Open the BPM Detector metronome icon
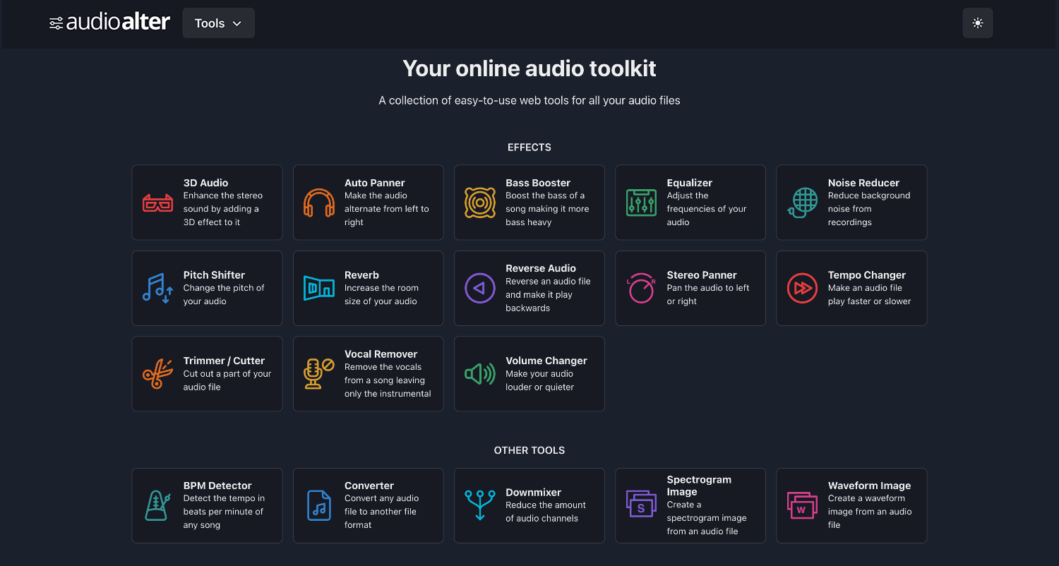Image resolution: width=1059 pixels, height=566 pixels. click(157, 505)
